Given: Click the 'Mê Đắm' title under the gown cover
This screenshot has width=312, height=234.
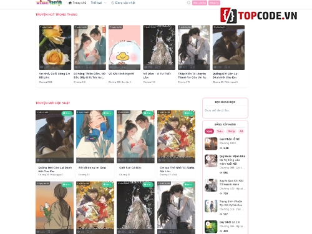Looking at the screenshot, I should click(157, 76).
